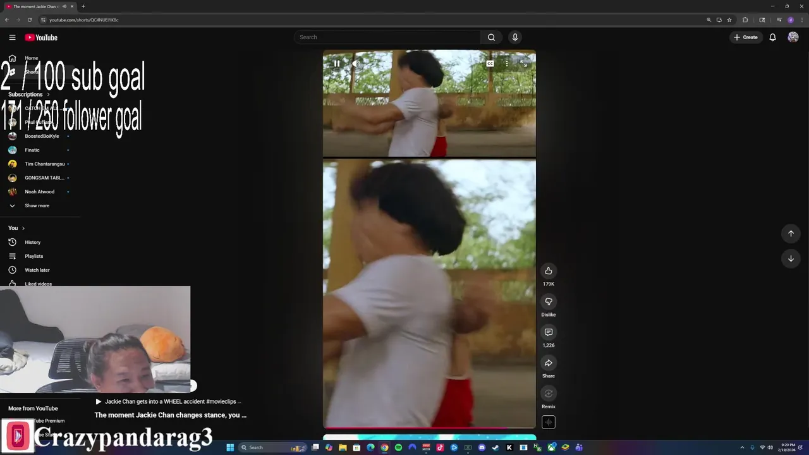Viewport: 809px width, 455px height.
Task: Expand the Subscriptions section chevron
Action: (48, 94)
